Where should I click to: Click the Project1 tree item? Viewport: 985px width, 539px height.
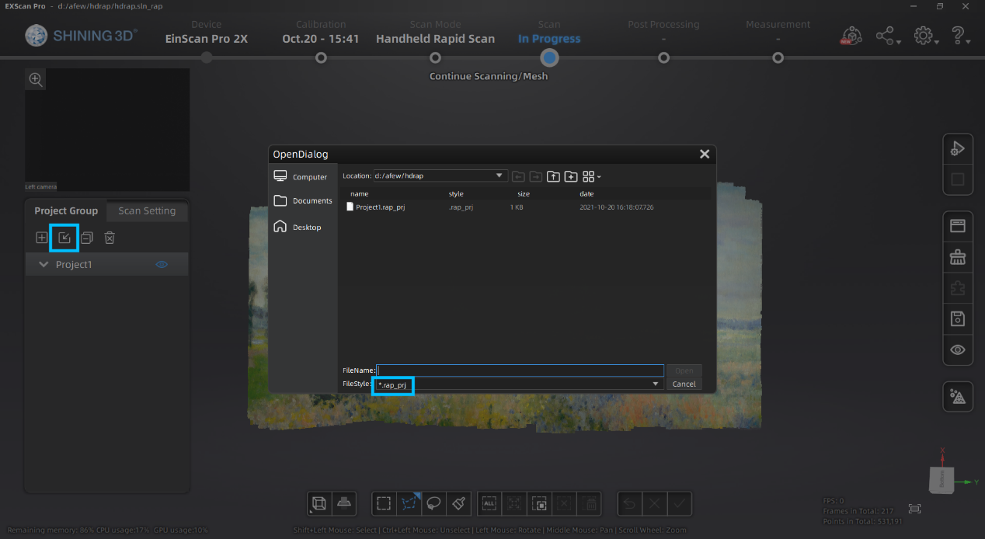click(107, 265)
